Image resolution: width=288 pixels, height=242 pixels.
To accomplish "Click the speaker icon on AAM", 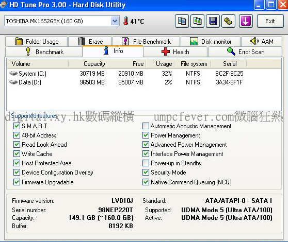I will point(254,41).
